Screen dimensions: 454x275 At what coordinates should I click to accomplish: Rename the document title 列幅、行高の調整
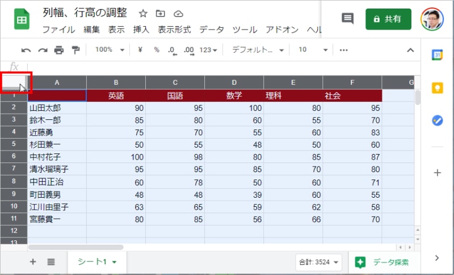pos(85,13)
